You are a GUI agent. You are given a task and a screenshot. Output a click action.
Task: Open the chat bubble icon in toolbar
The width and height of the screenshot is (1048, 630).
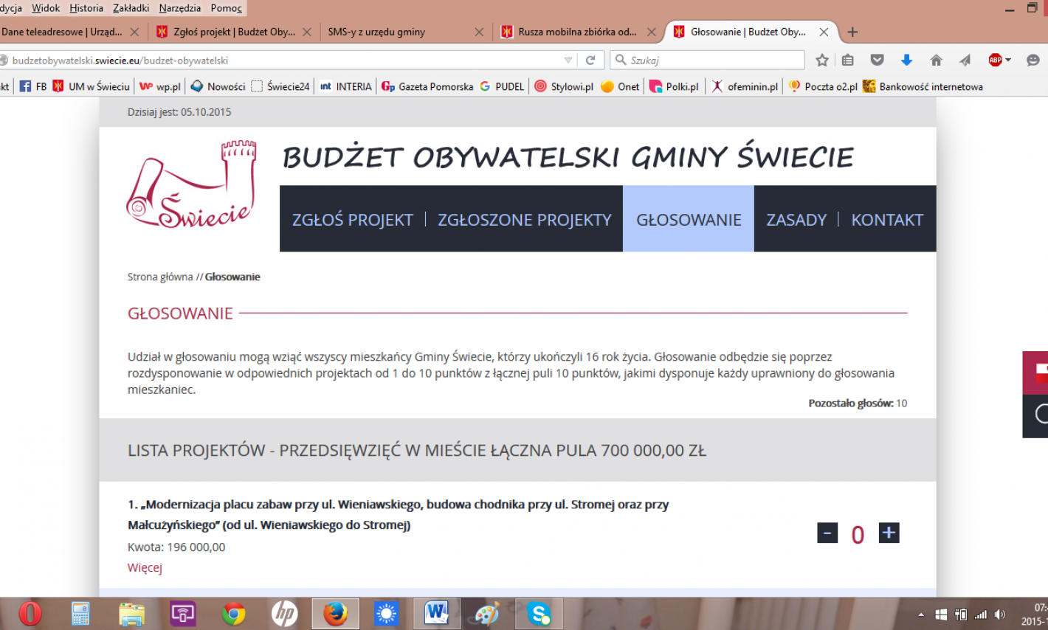pos(1033,60)
